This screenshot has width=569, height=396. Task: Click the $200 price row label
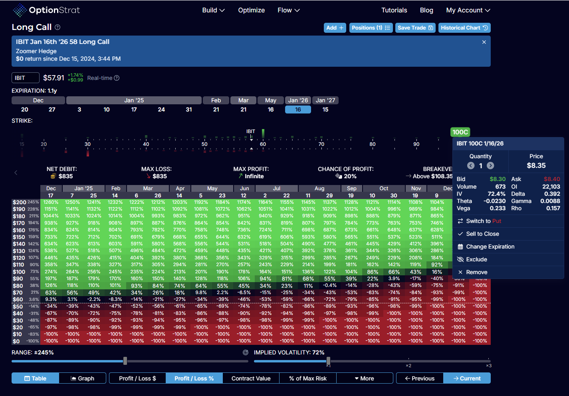coord(19,202)
